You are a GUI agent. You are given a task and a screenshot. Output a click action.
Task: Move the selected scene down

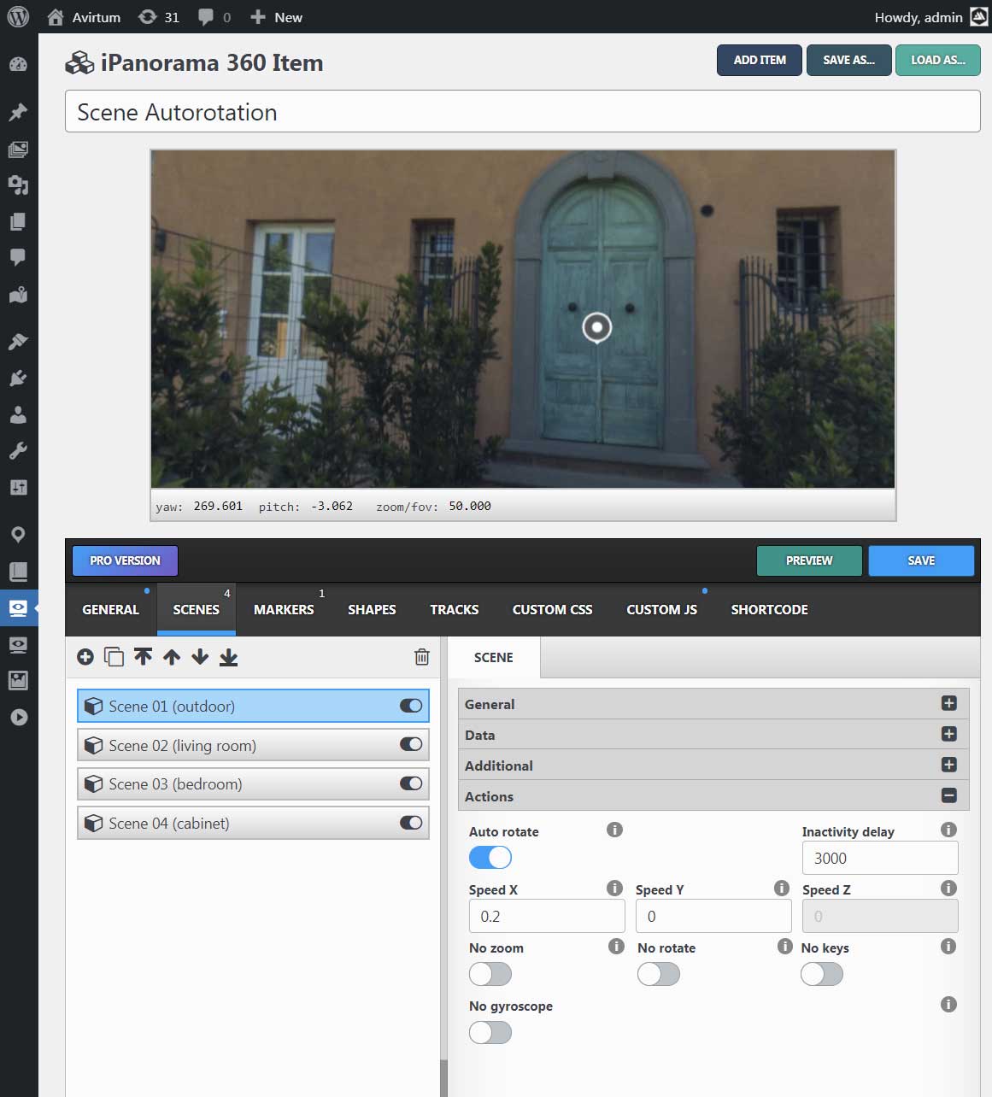(200, 657)
